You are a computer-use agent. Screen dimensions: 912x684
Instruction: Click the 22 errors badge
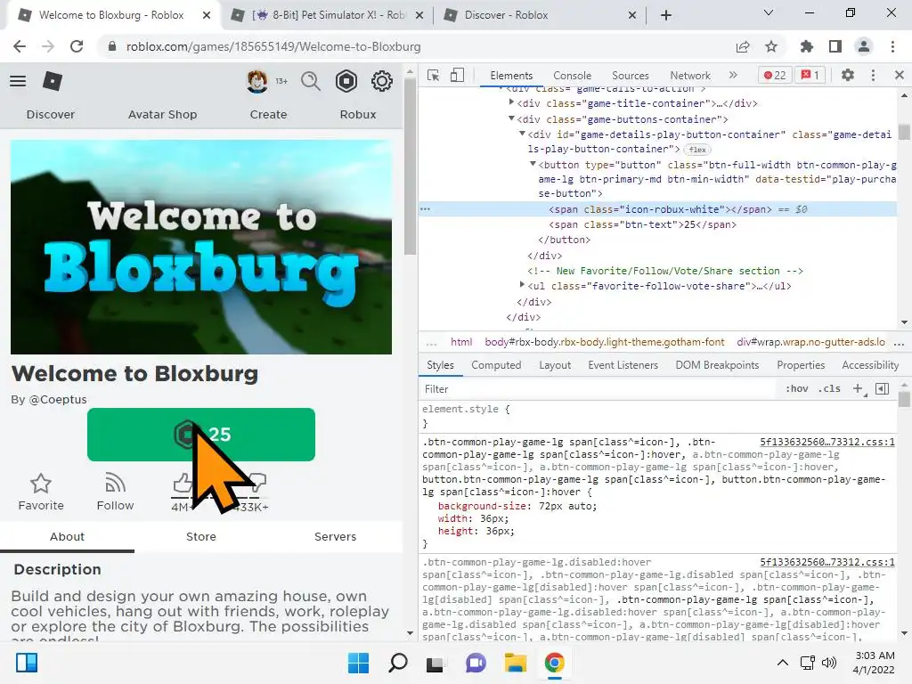[775, 75]
